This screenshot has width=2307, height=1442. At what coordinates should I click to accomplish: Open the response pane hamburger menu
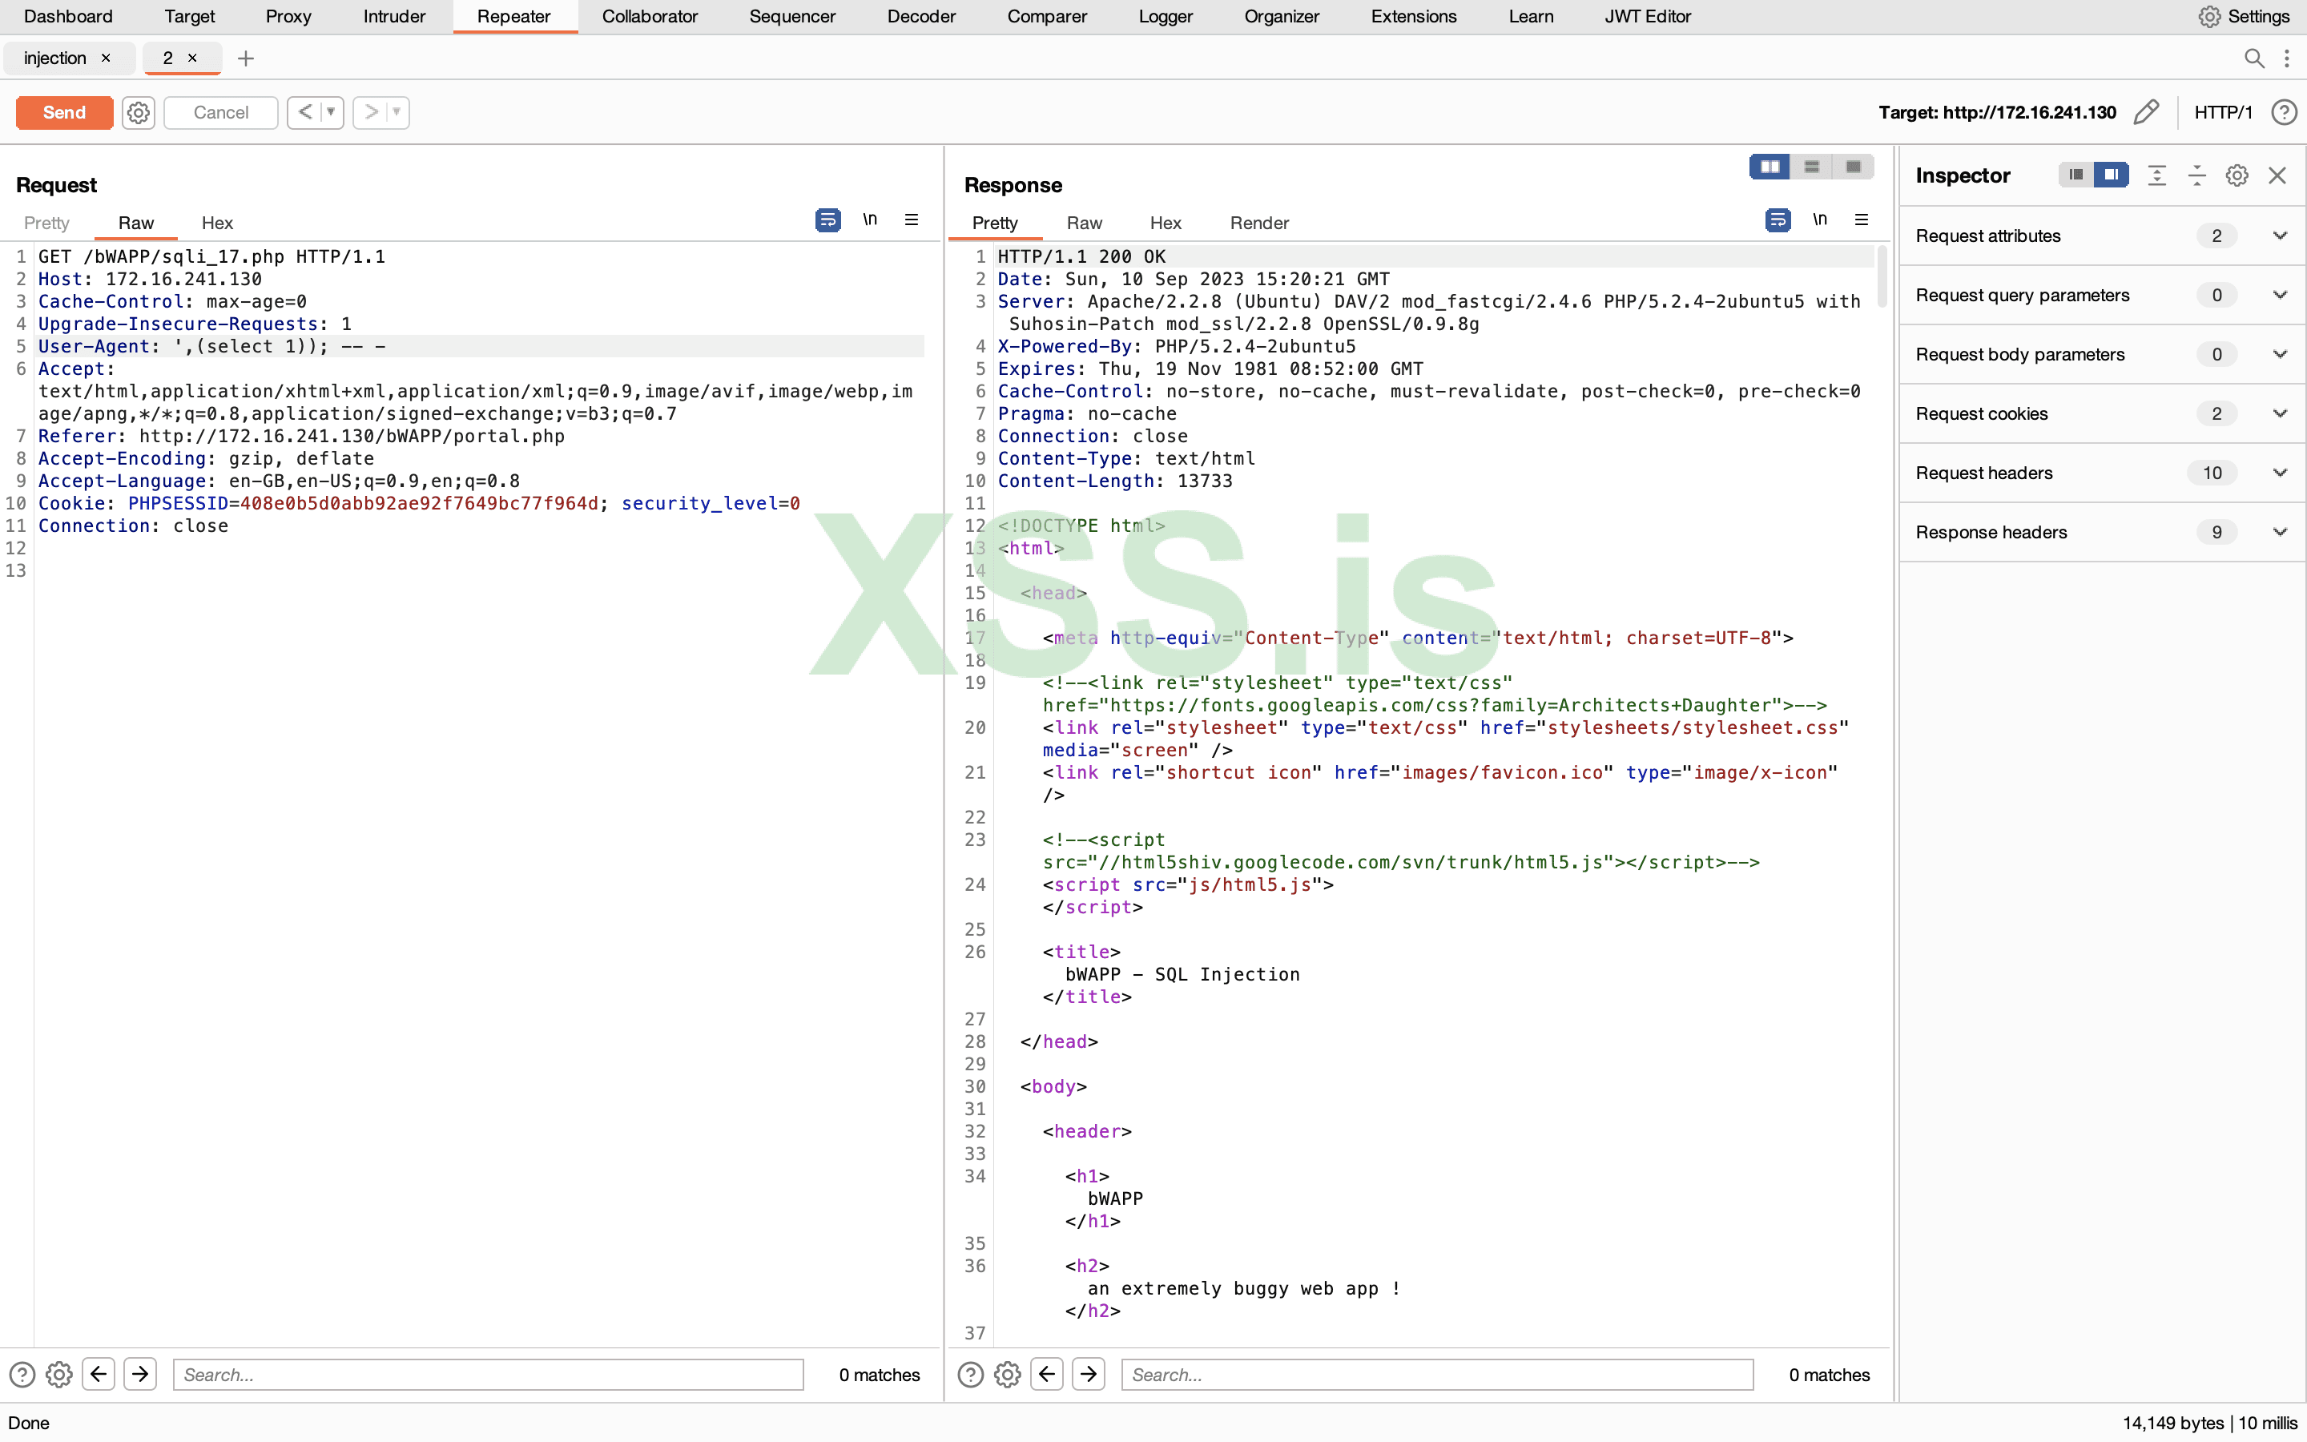[x=1861, y=220]
